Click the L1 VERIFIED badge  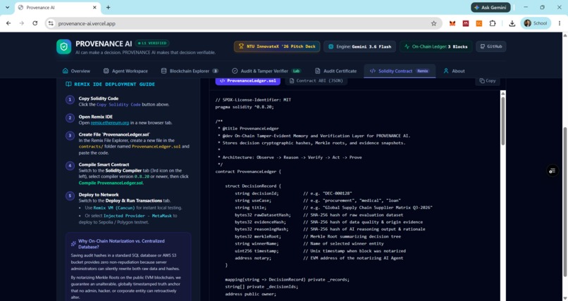[152, 43]
